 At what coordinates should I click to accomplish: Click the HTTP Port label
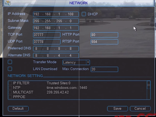pyautogui.click(x=71, y=34)
